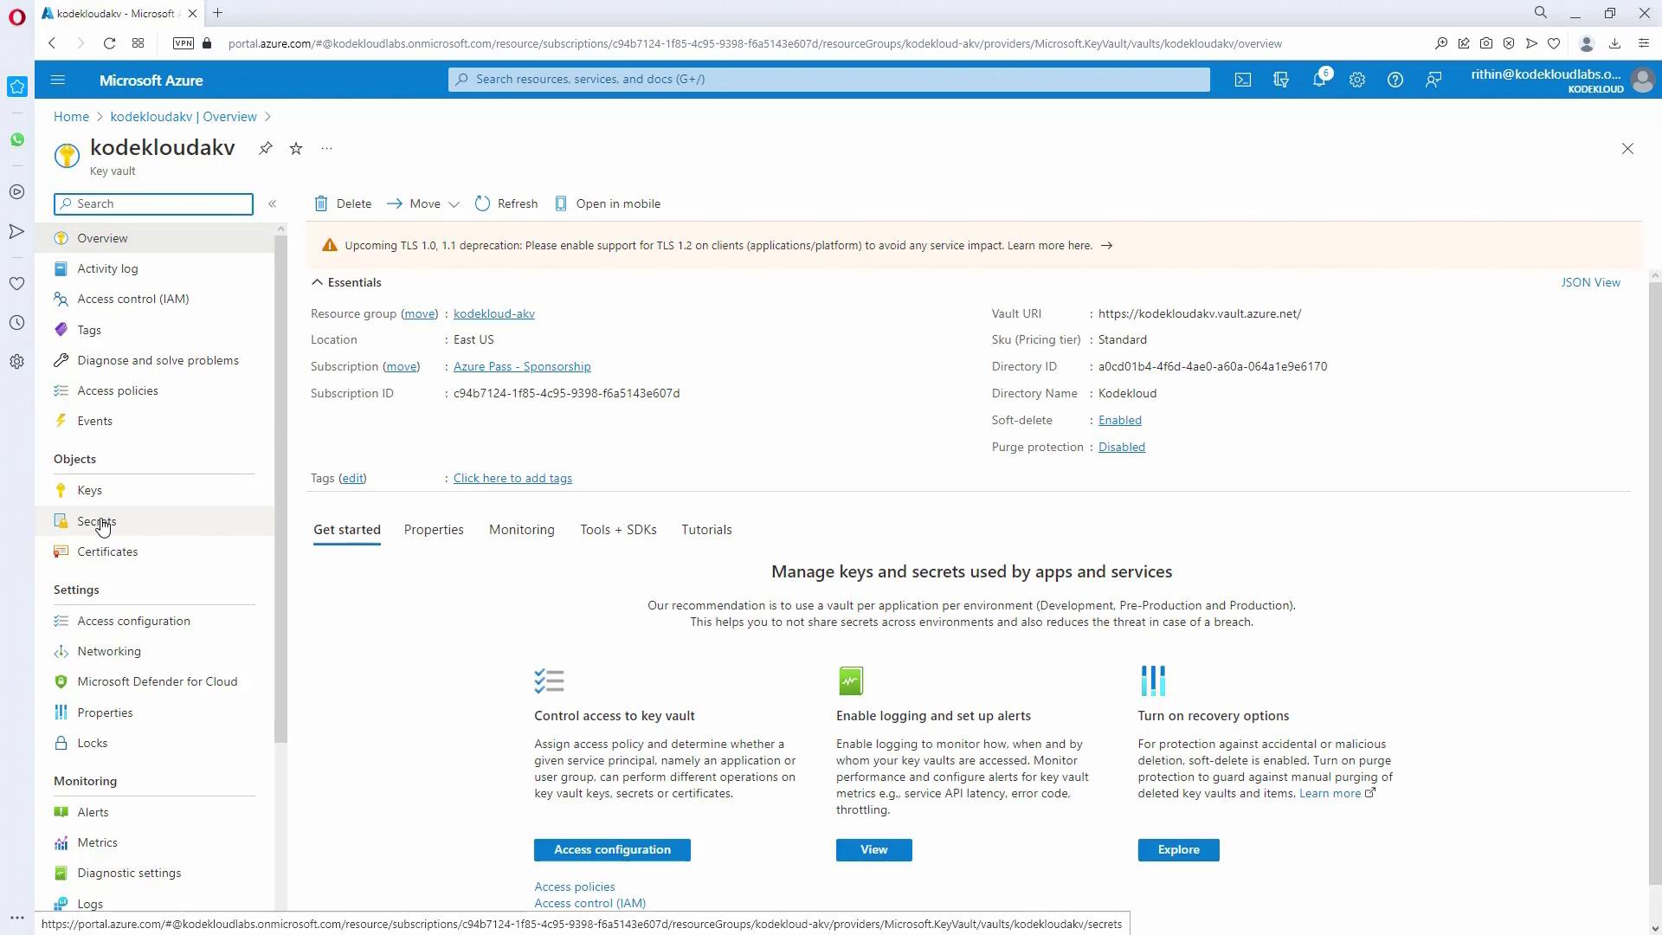Image resolution: width=1662 pixels, height=935 pixels.
Task: Open the kodekloud-akv resource group link
Action: [x=493, y=313]
